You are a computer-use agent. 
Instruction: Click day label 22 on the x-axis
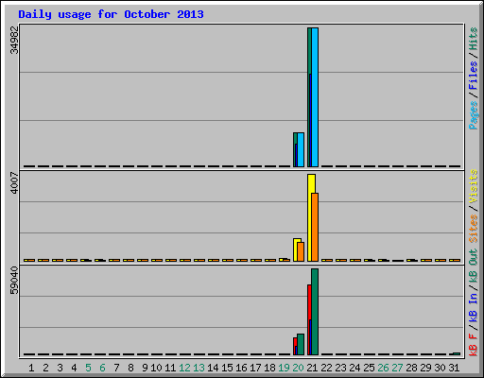[326, 368]
